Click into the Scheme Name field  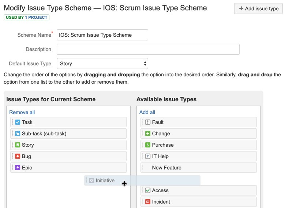[102, 35]
